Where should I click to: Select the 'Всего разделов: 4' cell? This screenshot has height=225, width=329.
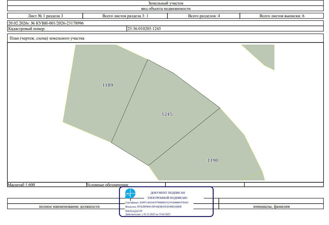point(204,16)
